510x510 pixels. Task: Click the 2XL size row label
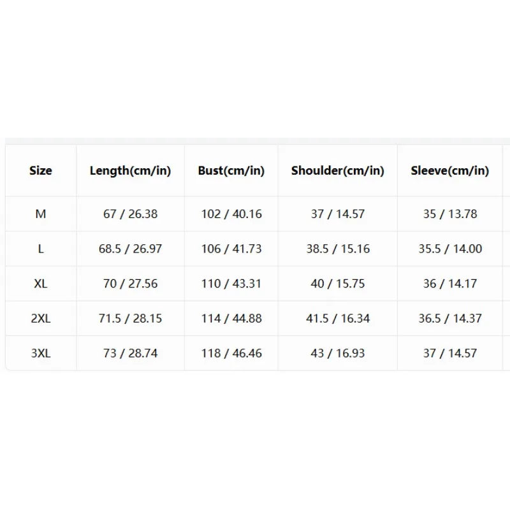41,318
